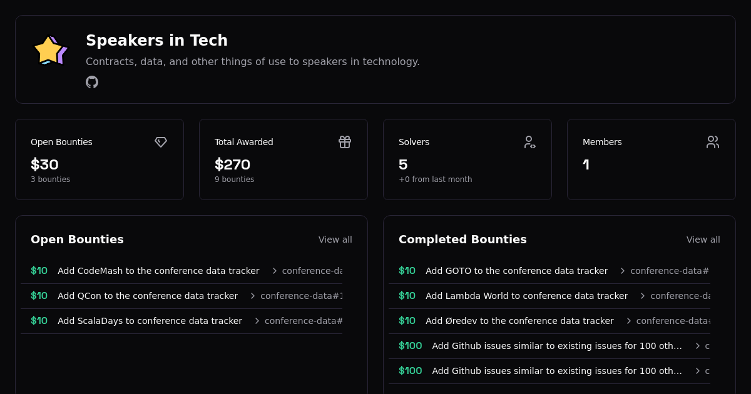Image resolution: width=751 pixels, height=394 pixels.
Task: Click the gift icon on Total Awarded card
Action: click(345, 142)
